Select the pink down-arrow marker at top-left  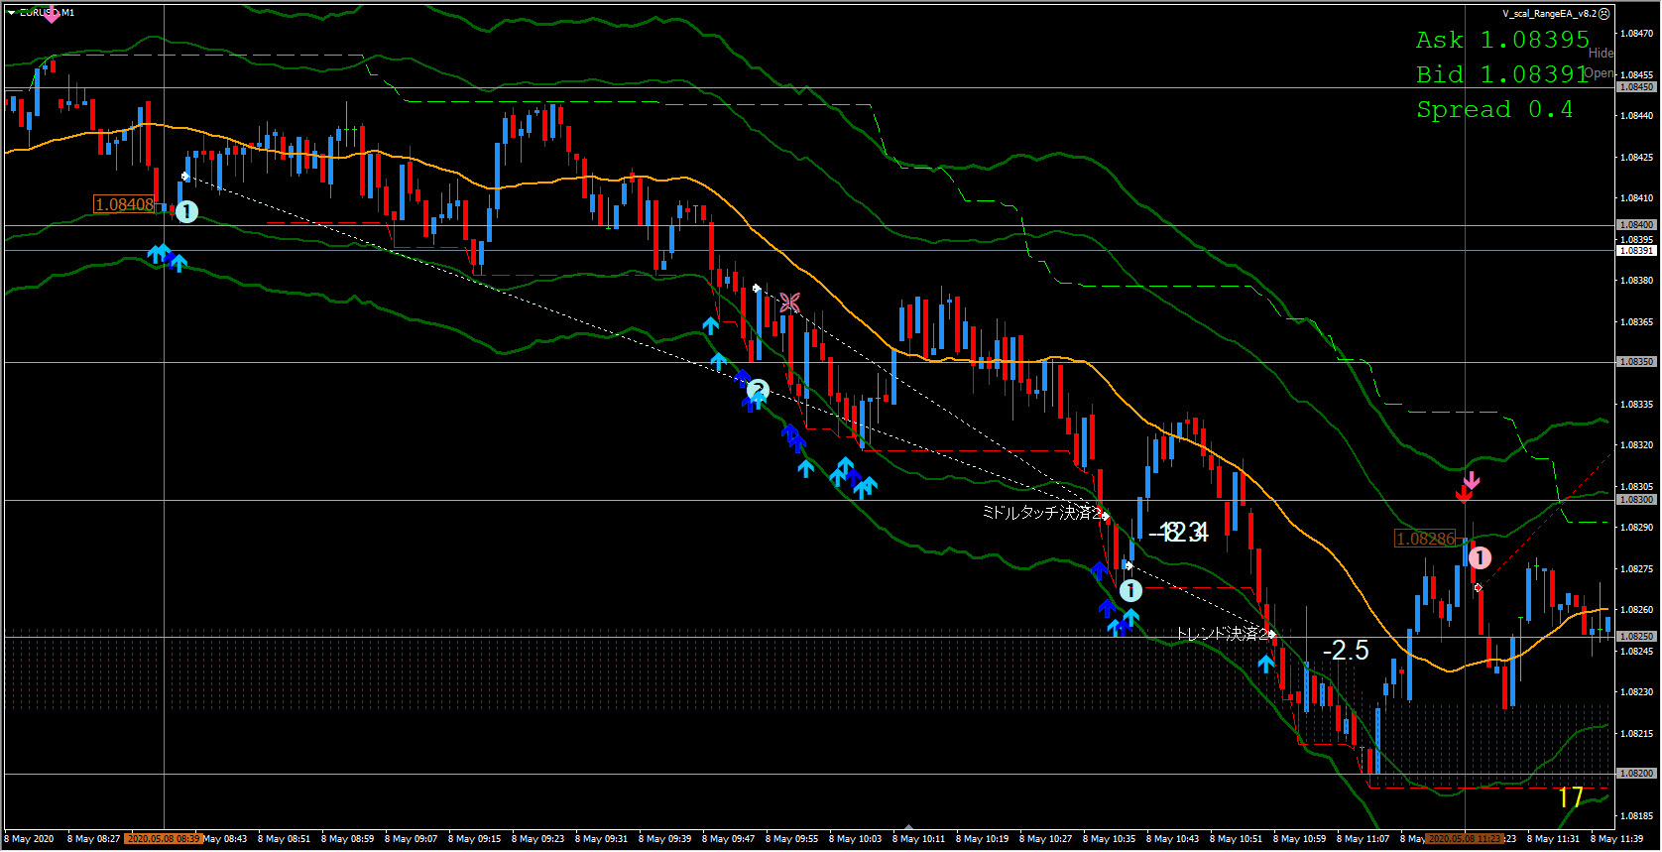[x=51, y=16]
